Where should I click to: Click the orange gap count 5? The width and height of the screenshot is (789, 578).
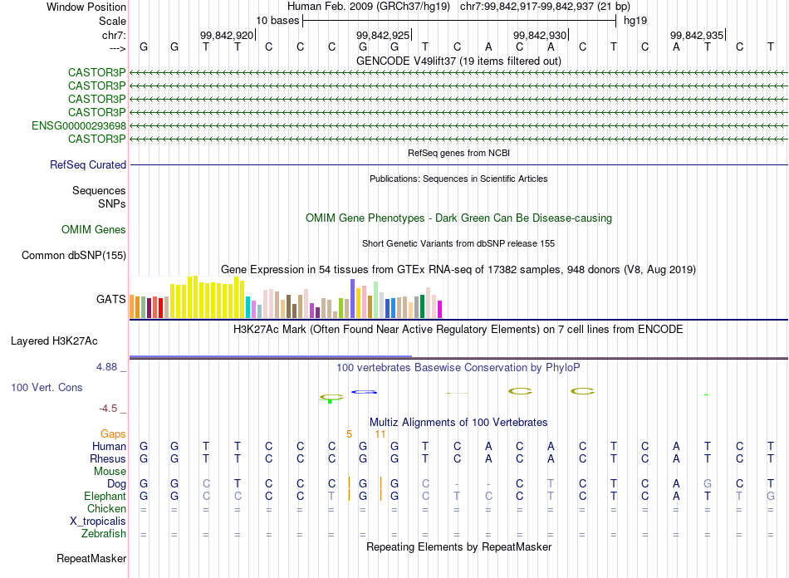pyautogui.click(x=349, y=434)
